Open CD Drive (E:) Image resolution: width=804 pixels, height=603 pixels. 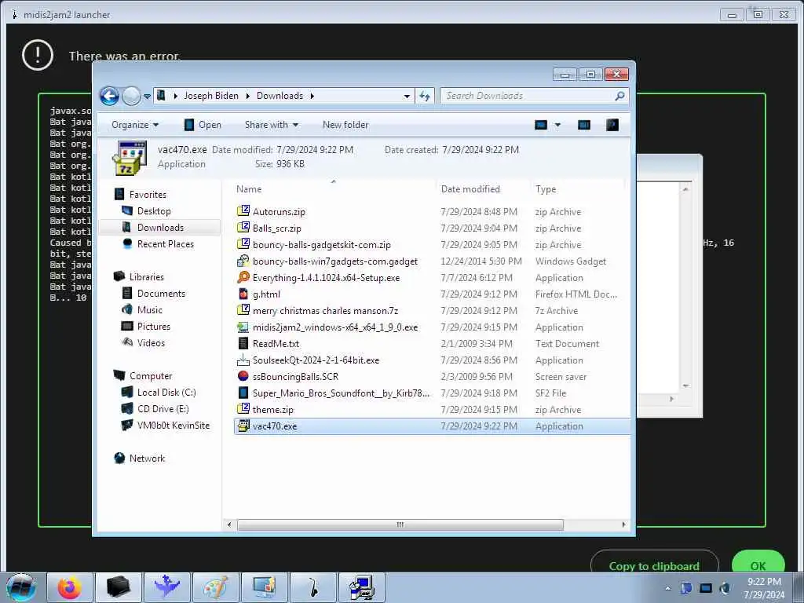163,408
